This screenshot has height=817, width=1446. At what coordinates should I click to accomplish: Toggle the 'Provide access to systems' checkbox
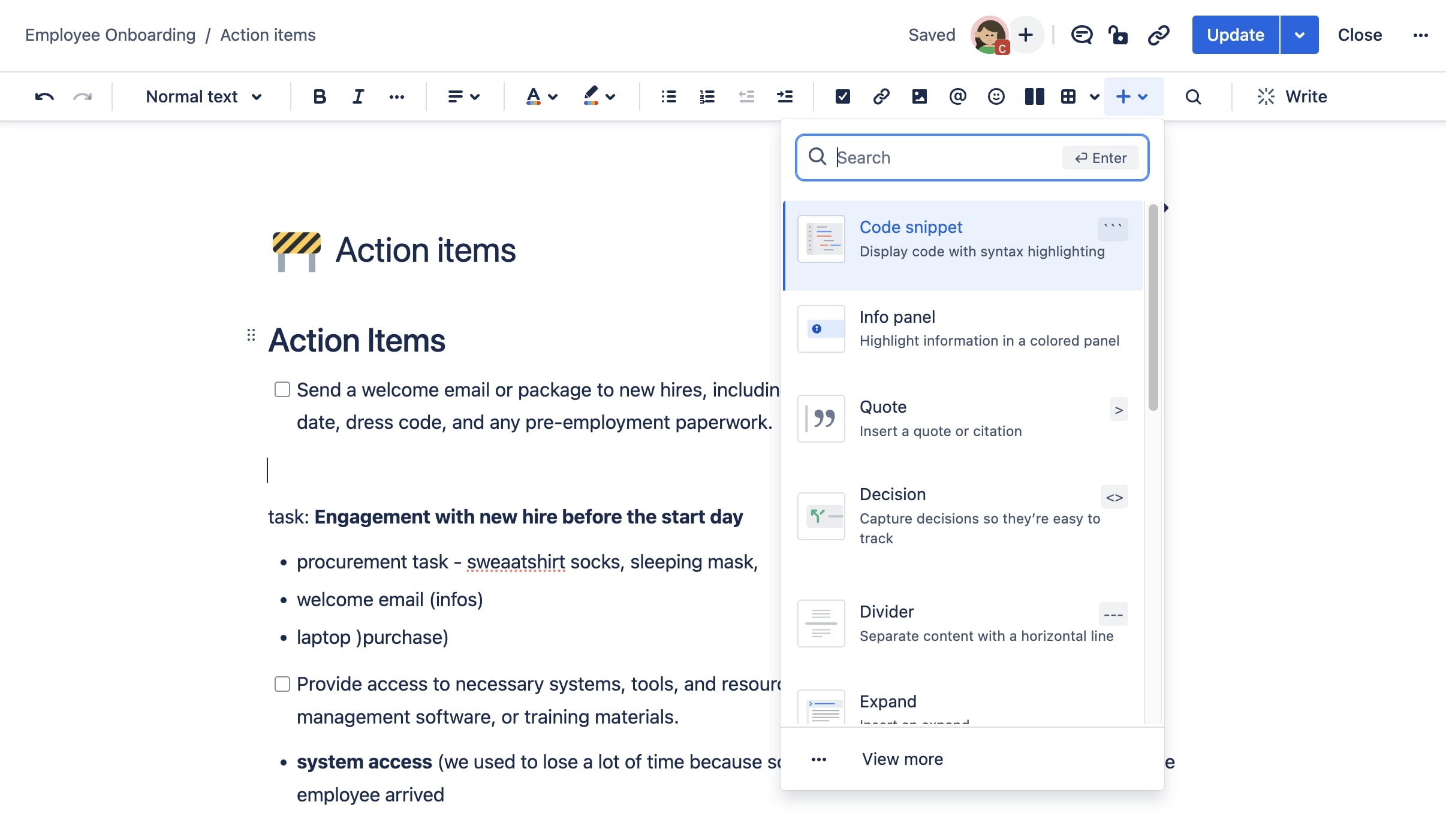[x=282, y=683]
